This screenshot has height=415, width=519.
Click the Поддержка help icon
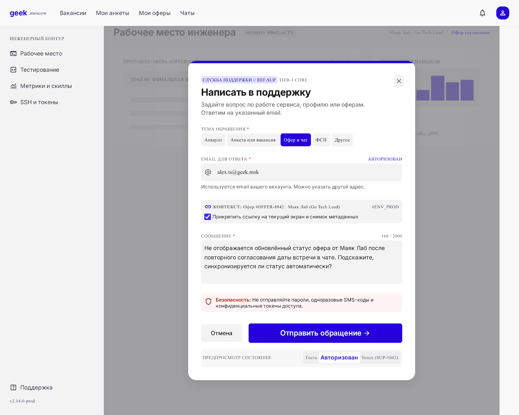click(13, 387)
